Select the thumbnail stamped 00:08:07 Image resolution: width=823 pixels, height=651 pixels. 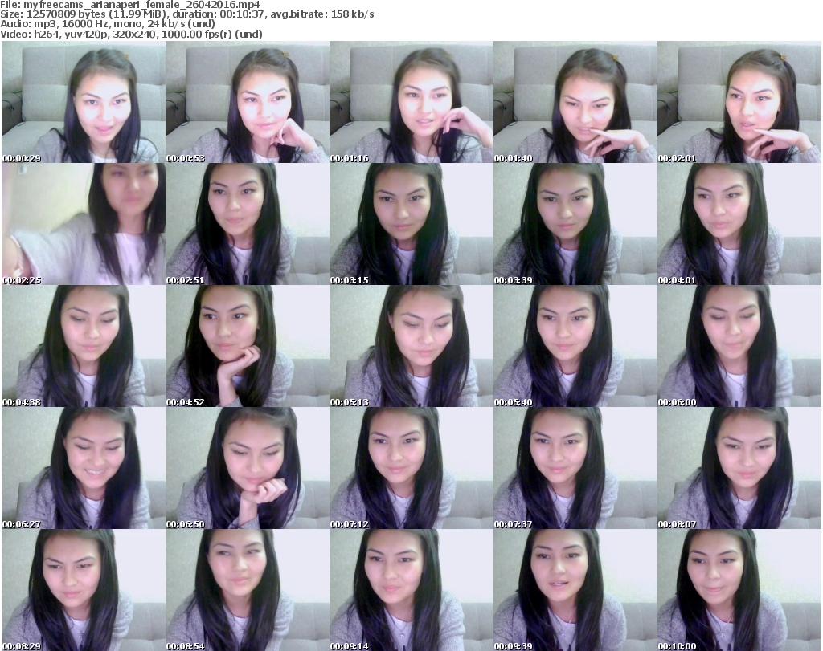pyautogui.click(x=739, y=468)
